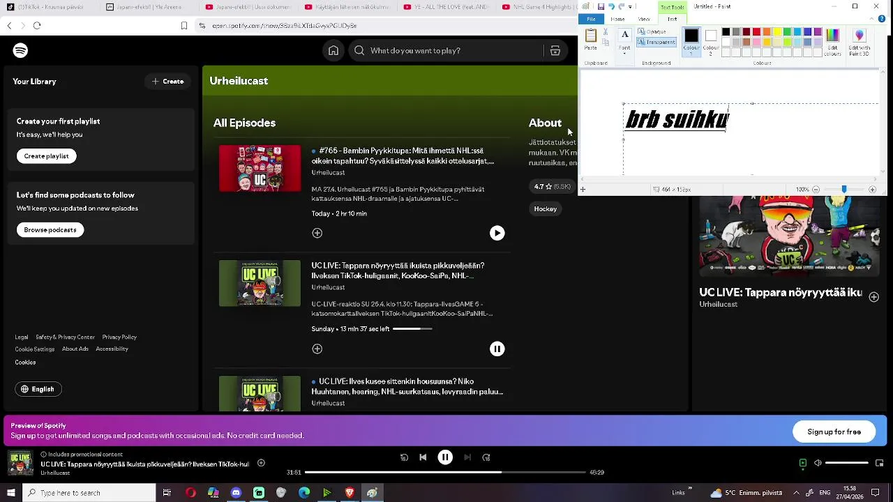Show hidden system tray icons chevron
The height and width of the screenshot is (502, 893).
tap(796, 493)
